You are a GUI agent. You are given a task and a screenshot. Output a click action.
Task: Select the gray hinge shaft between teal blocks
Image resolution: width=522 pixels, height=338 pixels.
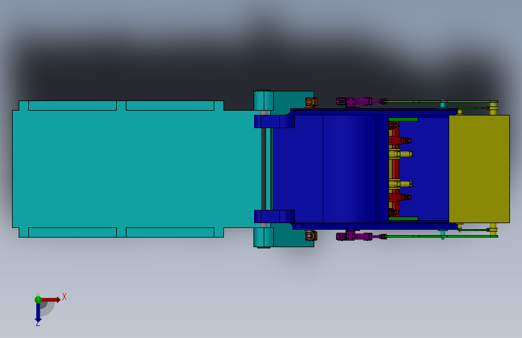click(x=264, y=169)
